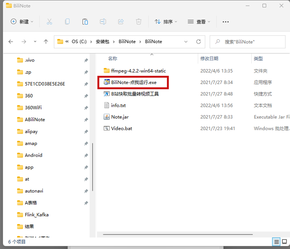Click the Share icon in toolbar
This screenshot has width=290, height=249.
(121, 22)
